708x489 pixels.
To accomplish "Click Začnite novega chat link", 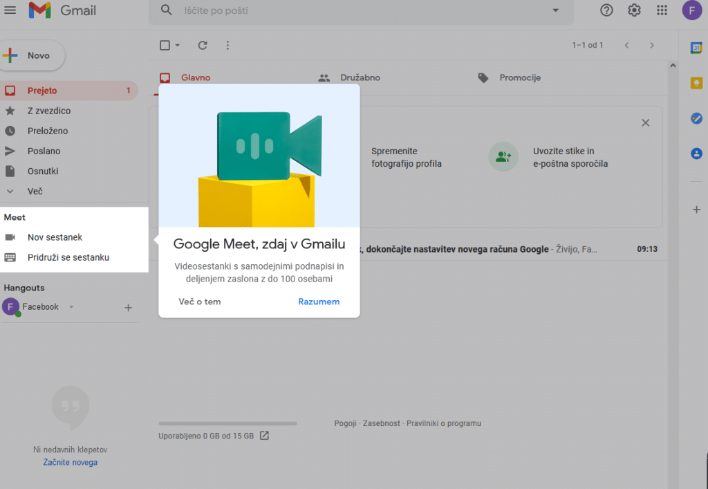I will (70, 462).
